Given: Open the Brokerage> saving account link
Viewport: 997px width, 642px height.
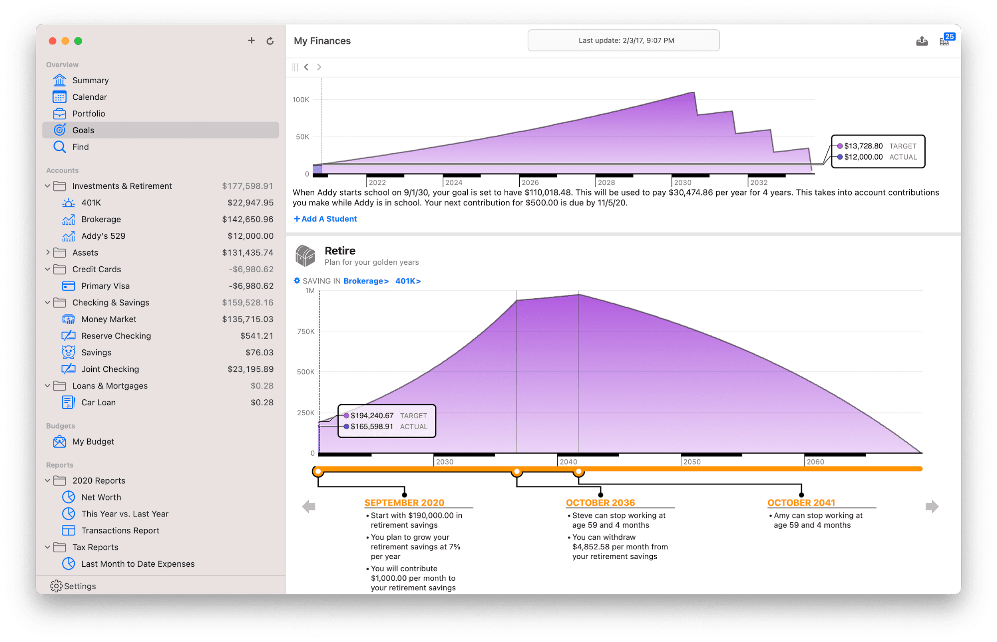Looking at the screenshot, I should (366, 281).
